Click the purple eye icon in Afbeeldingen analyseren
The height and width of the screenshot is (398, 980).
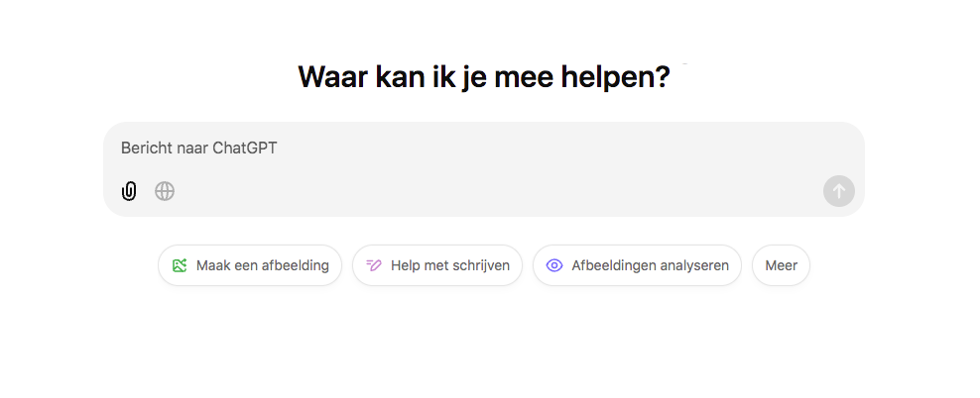point(554,265)
